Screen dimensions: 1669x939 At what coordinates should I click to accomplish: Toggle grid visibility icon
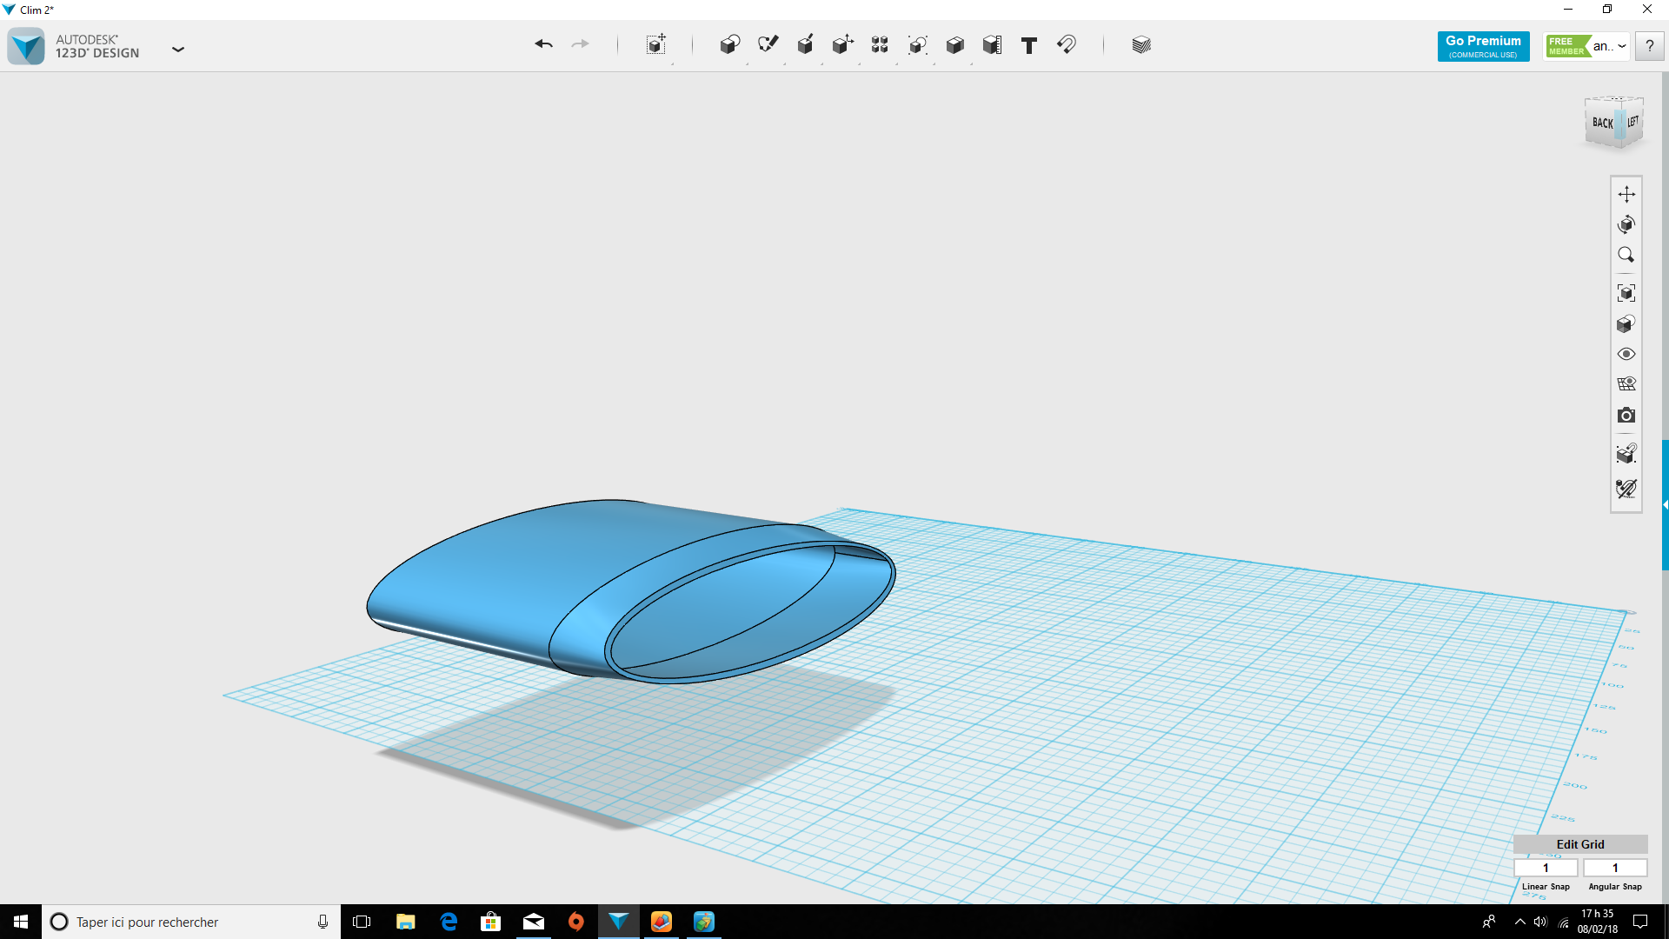pos(1626,383)
